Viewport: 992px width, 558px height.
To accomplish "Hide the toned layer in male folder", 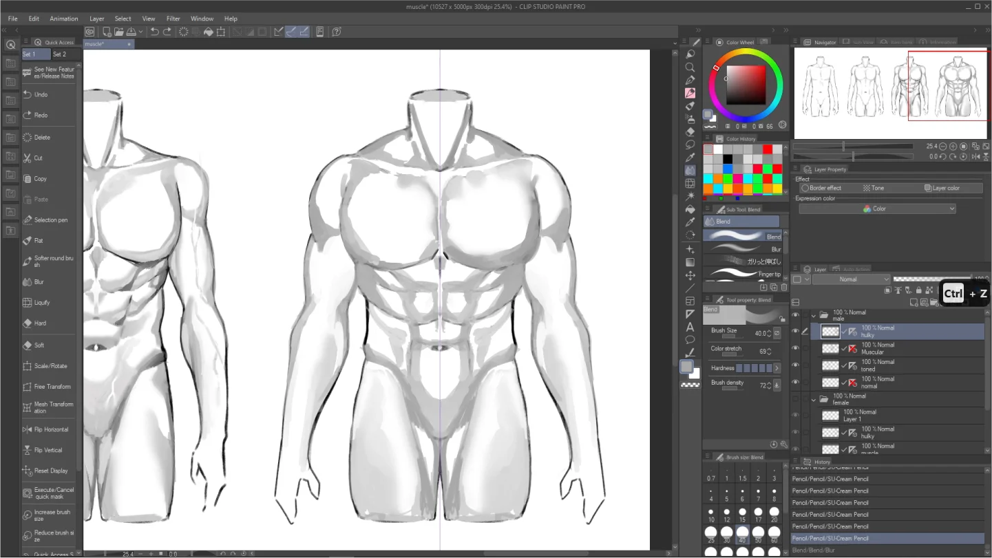I will tap(796, 365).
